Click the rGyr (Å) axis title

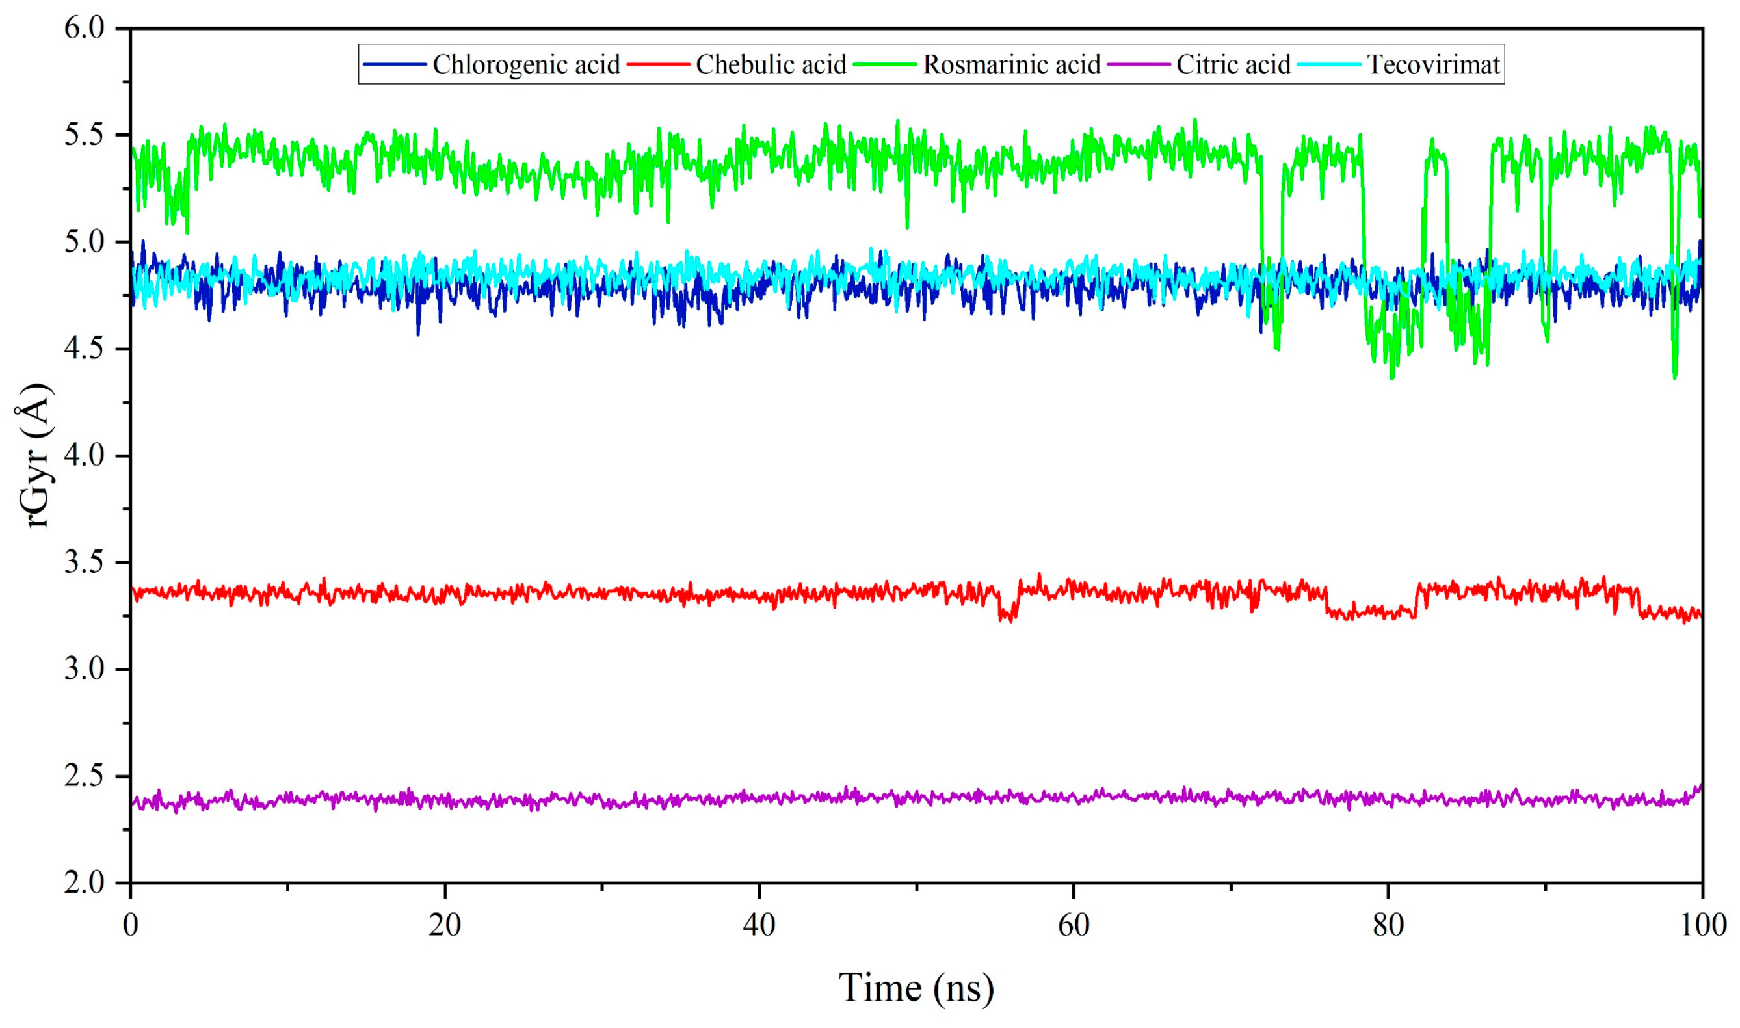(34, 456)
